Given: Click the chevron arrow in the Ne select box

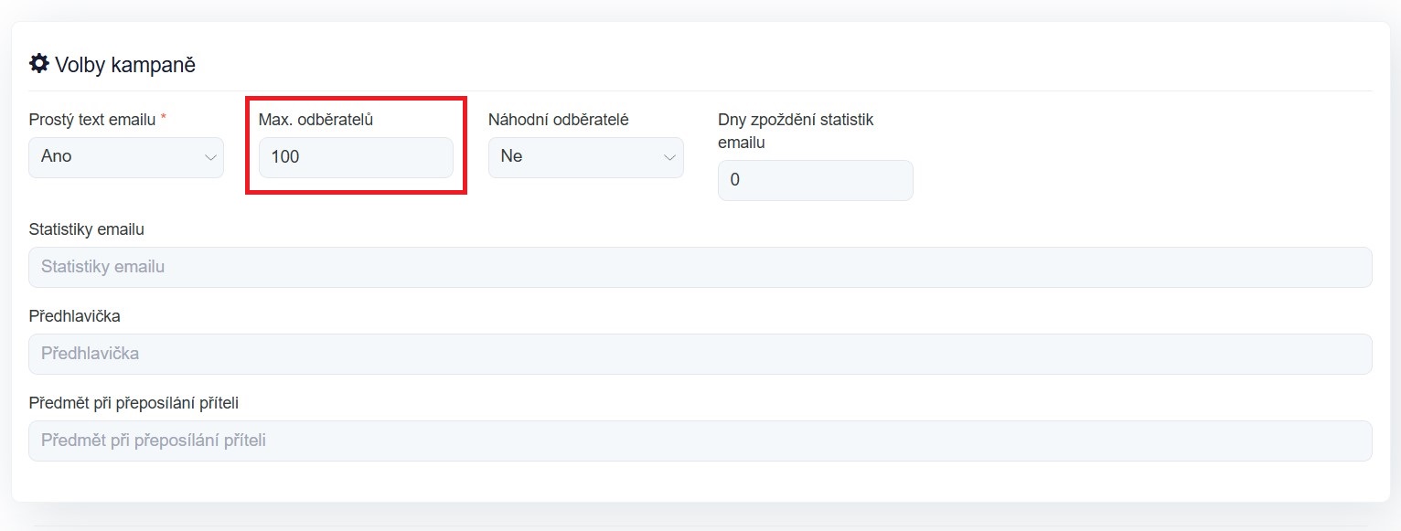Looking at the screenshot, I should (x=668, y=157).
